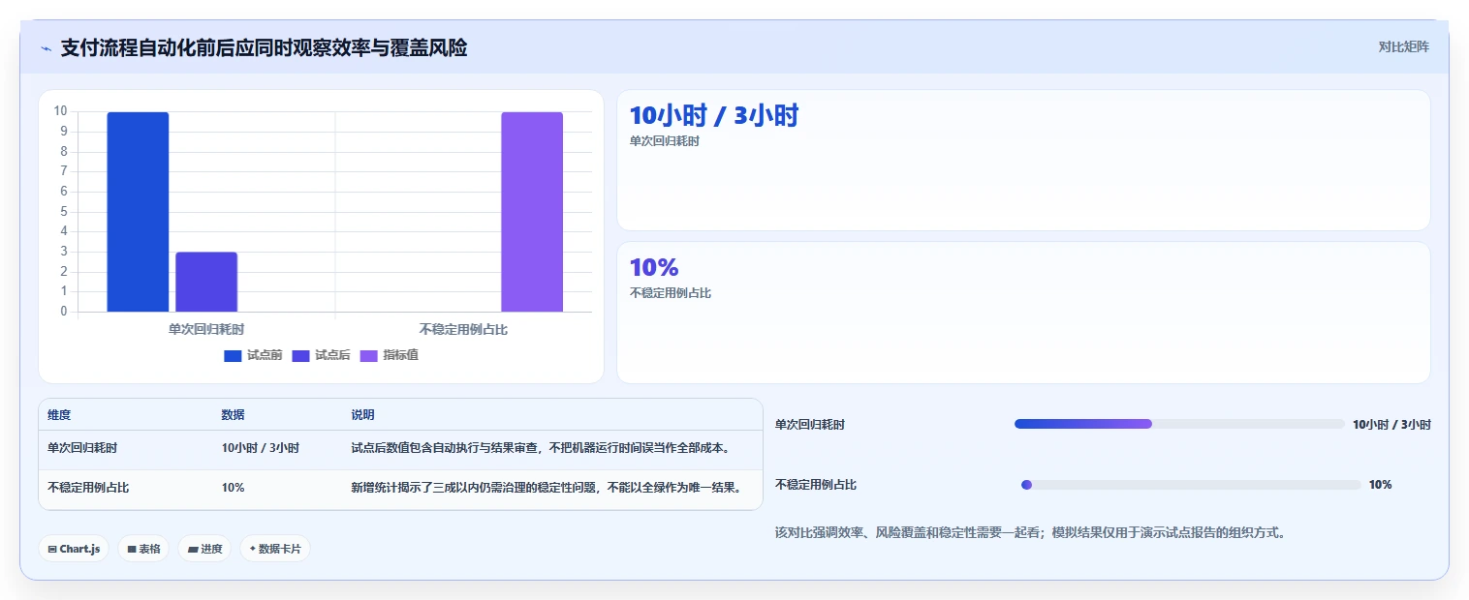Click the purple 不稳定用例占比 bar
1469x600 pixels.
[532, 212]
